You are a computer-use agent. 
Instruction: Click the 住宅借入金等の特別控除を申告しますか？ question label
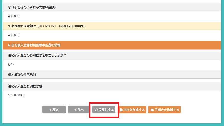coord(37,55)
